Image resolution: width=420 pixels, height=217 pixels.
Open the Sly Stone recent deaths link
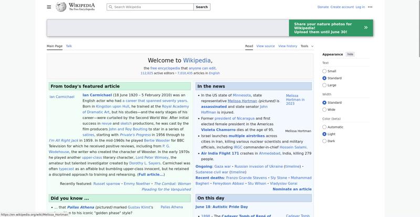[x=279, y=178]
